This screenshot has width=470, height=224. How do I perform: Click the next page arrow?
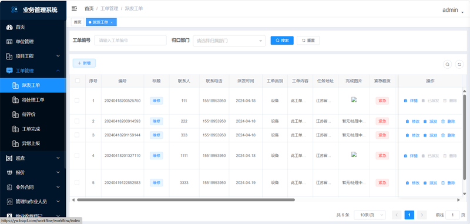pyautogui.click(x=422, y=215)
